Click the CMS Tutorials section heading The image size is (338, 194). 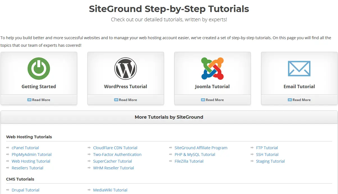point(20,179)
